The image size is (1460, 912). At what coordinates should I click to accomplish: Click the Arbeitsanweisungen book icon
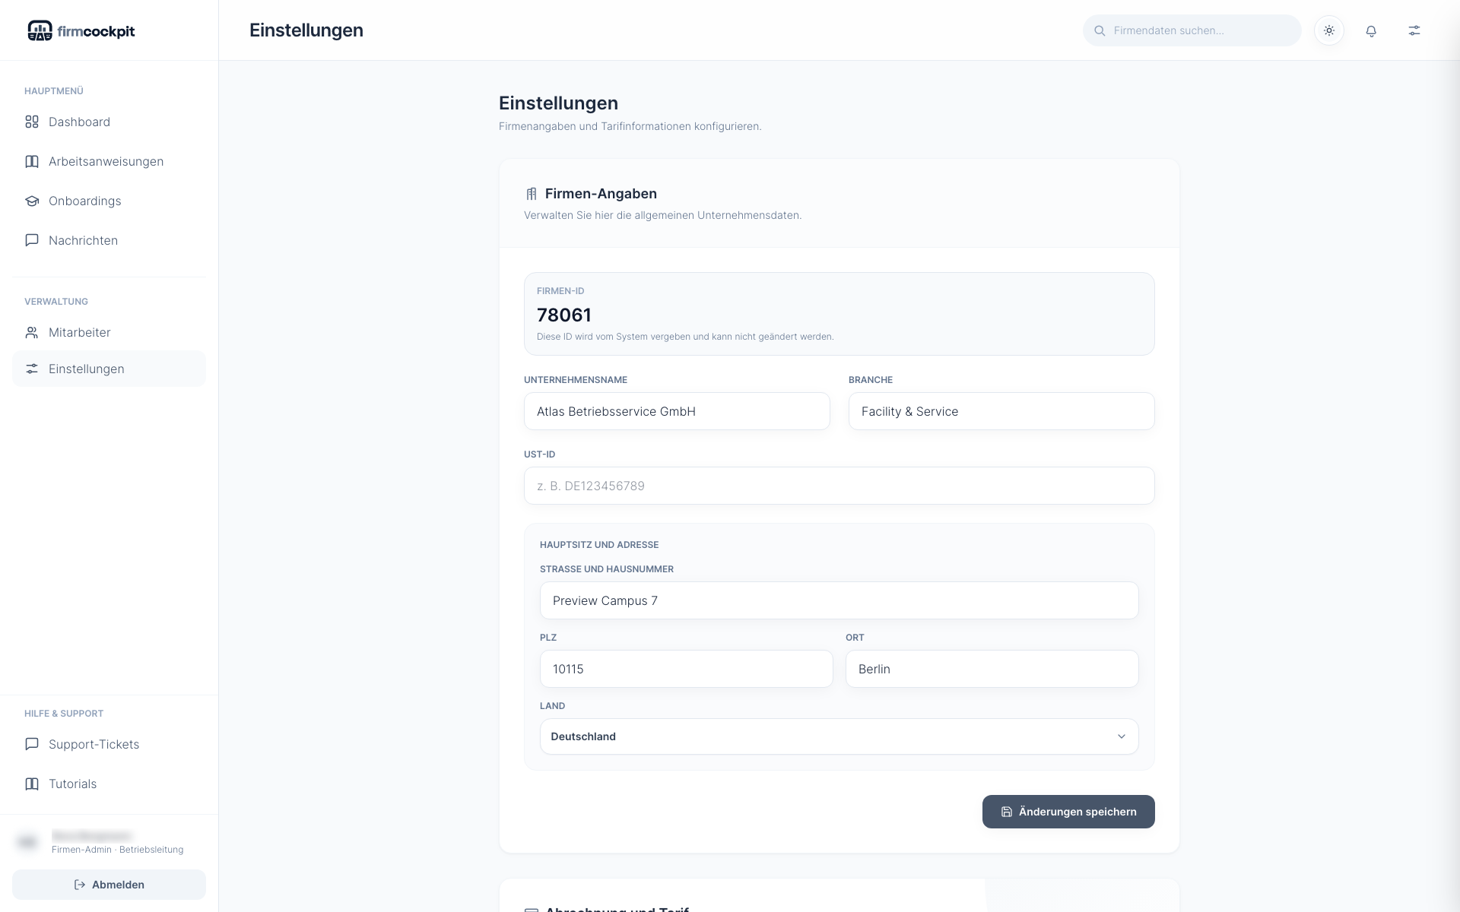click(31, 161)
